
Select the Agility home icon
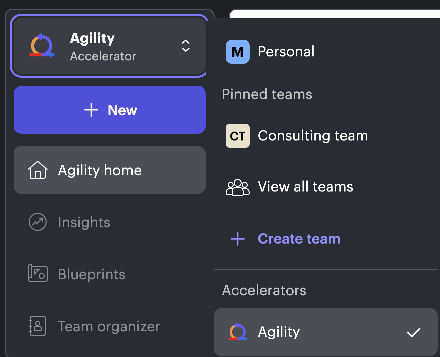click(38, 170)
